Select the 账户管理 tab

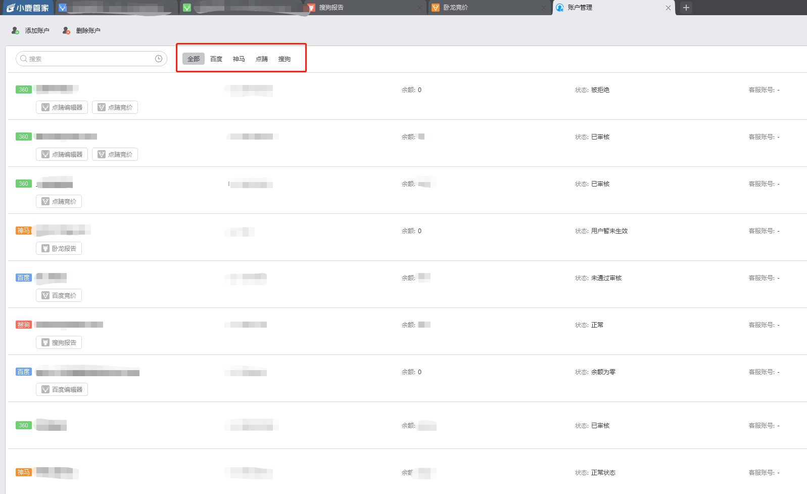613,8
